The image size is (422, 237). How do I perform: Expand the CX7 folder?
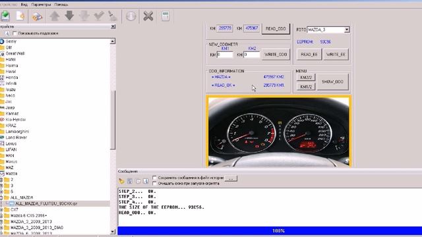point(1,209)
